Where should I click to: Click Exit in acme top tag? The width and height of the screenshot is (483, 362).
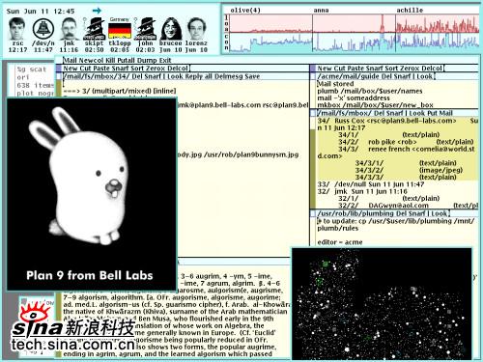(165, 60)
